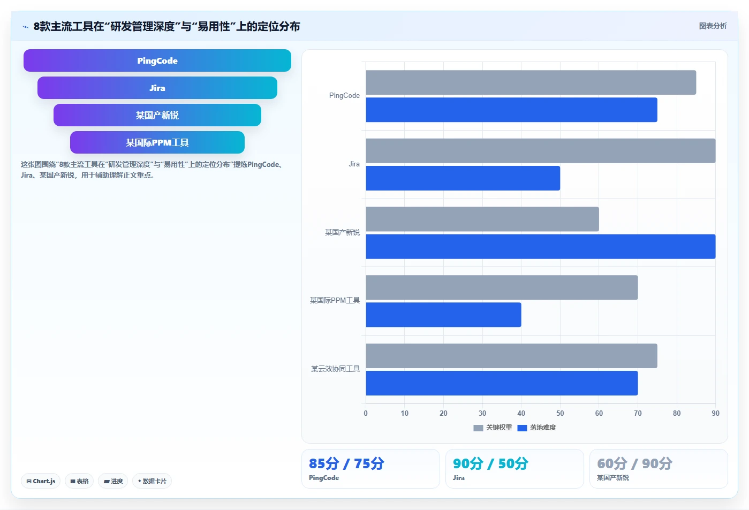Viewport: 749px width, 510px height.
Task: Click the chart title heading text
Action: [167, 26]
